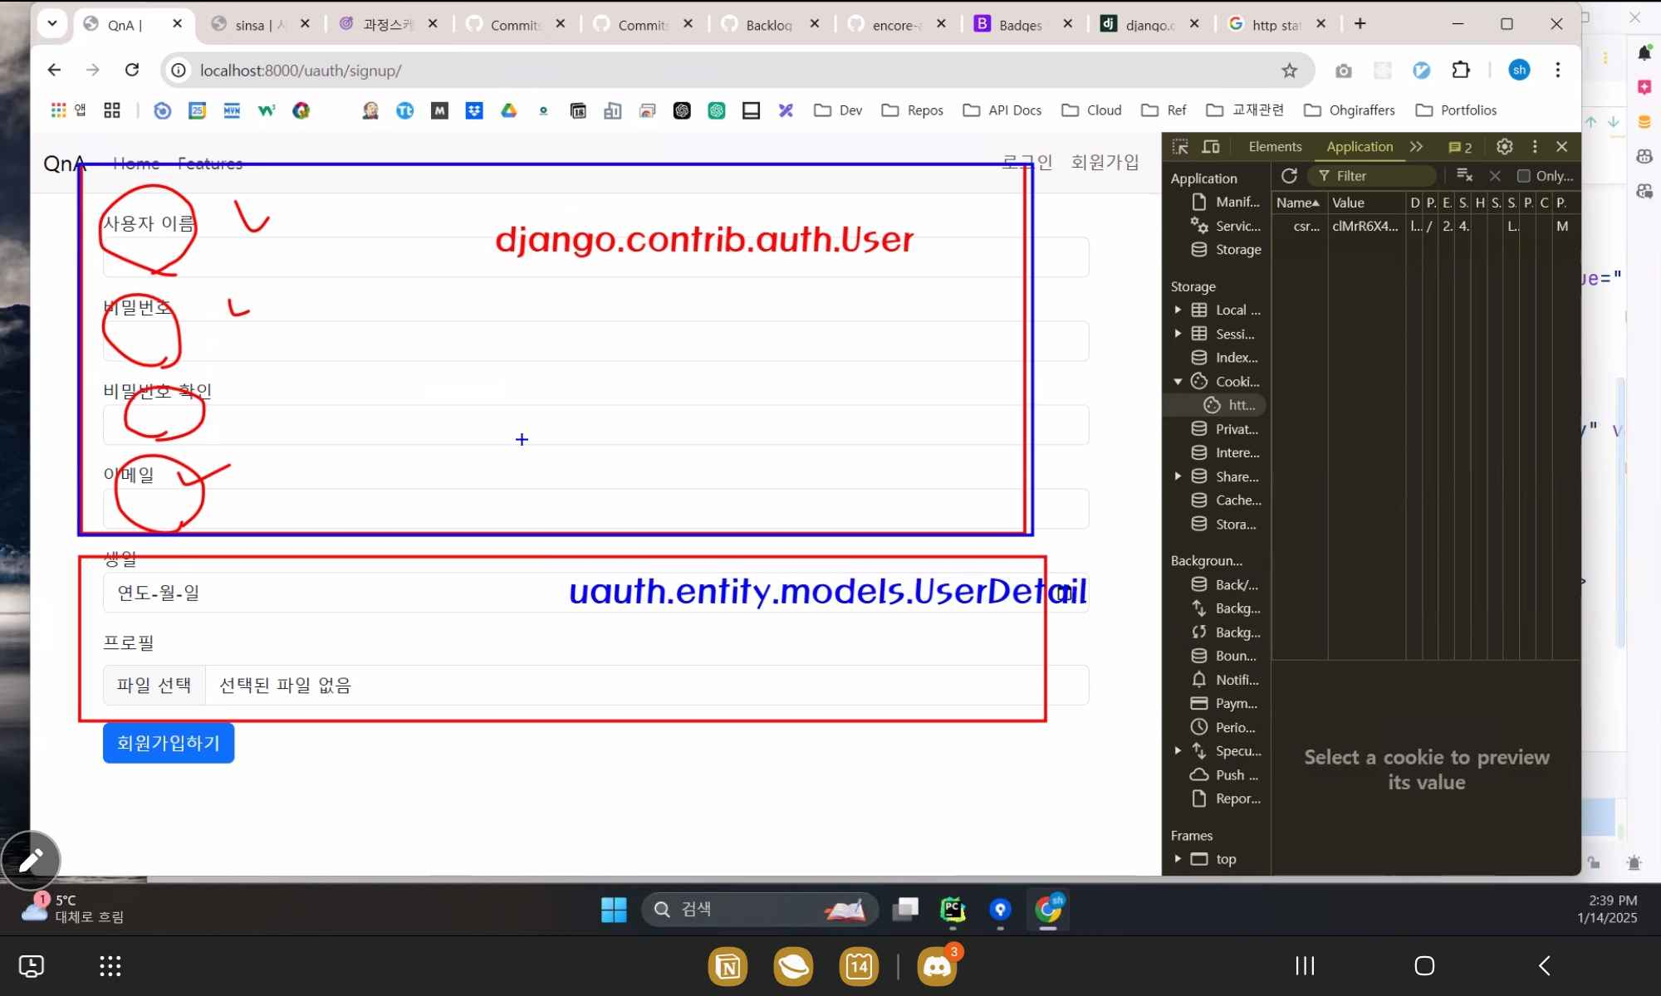Switch to the Elements tab in DevTools
Screen dimensions: 1661x996
(x=1275, y=147)
